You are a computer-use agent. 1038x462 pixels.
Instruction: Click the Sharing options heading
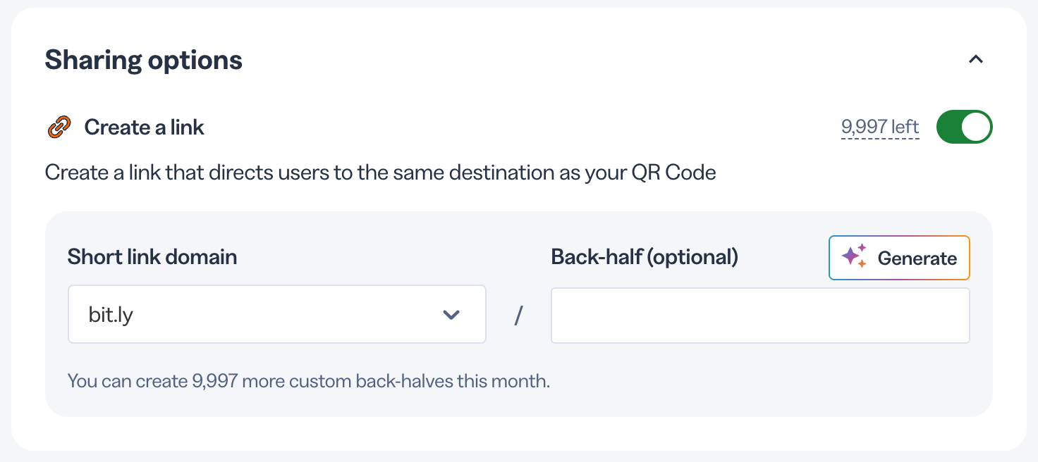point(144,60)
